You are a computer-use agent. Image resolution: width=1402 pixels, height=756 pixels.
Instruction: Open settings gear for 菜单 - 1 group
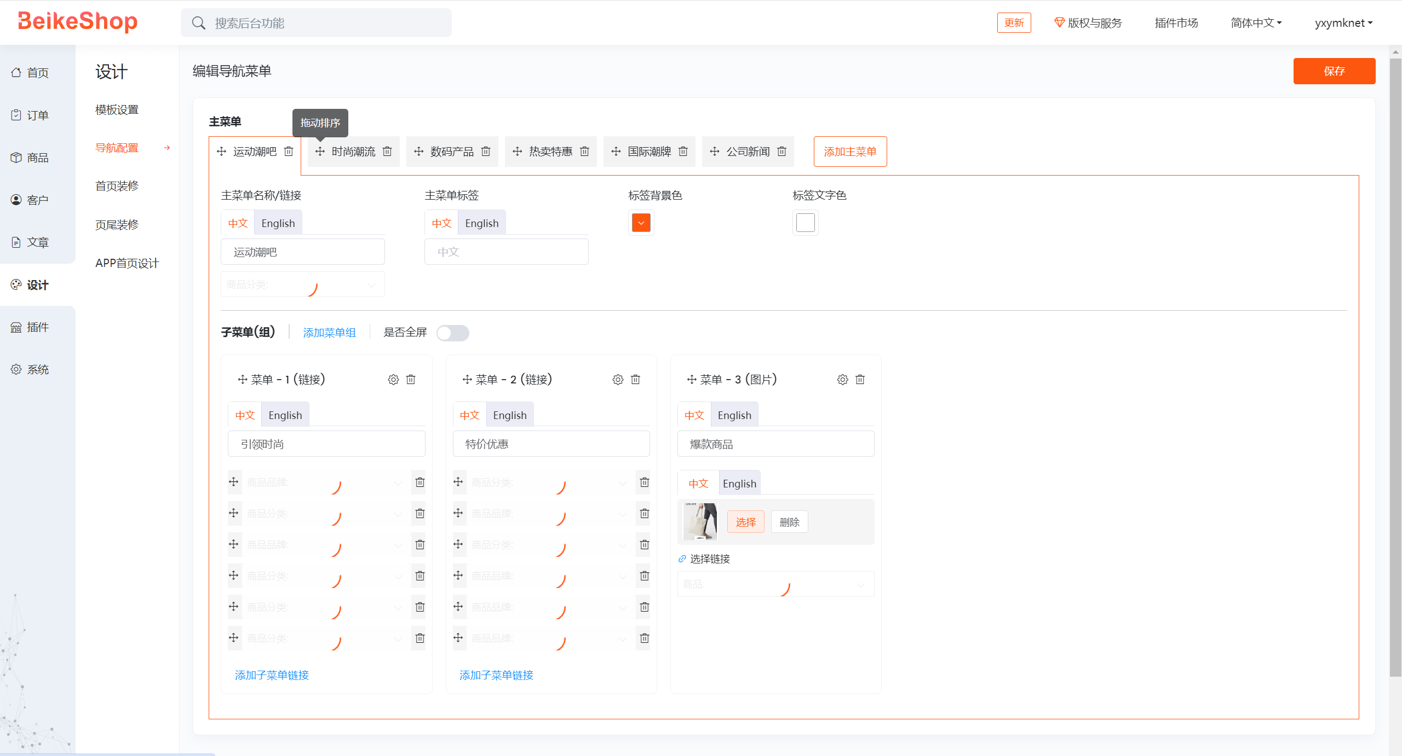tap(393, 380)
